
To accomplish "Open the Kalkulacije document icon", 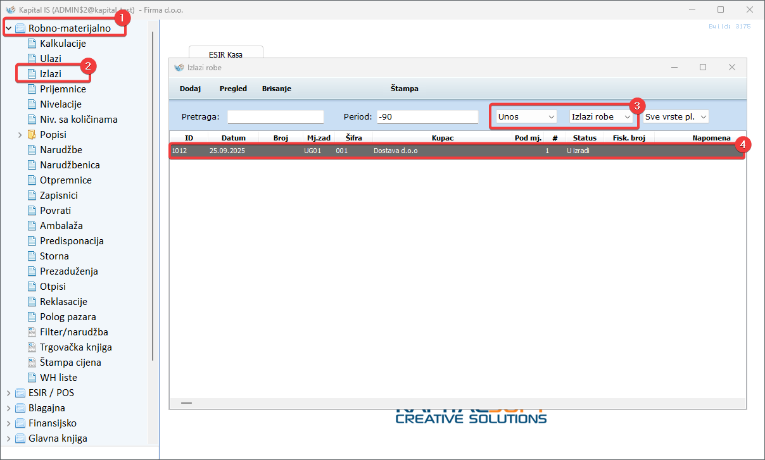I will pos(32,44).
